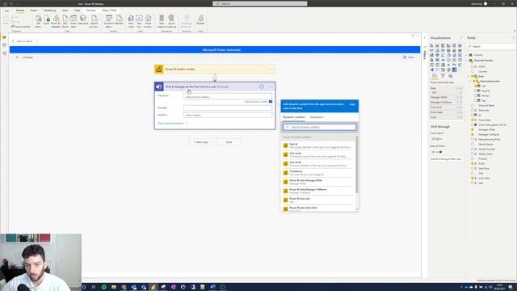Image resolution: width=517 pixels, height=291 pixels.
Task: Click the New step button
Action: click(x=201, y=142)
